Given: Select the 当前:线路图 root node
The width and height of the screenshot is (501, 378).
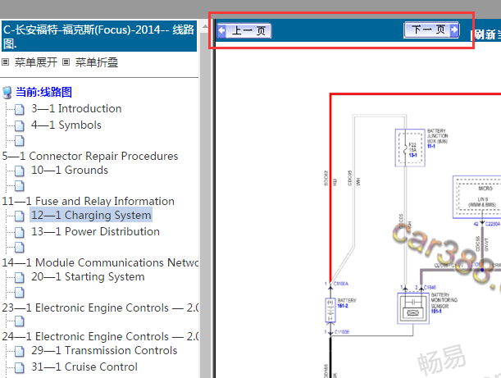Looking at the screenshot, I should (43, 92).
